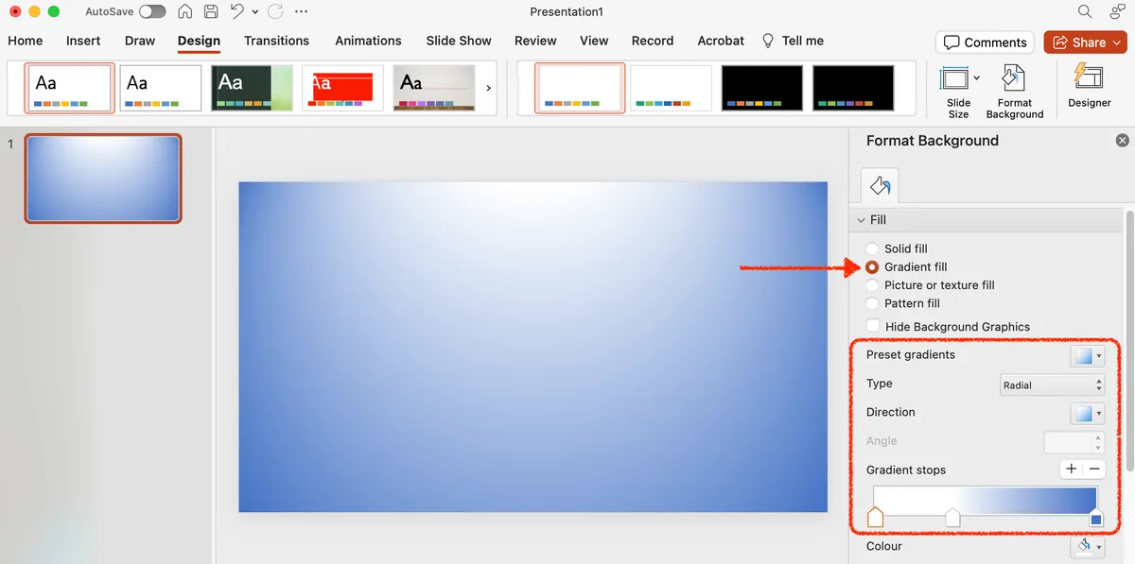Open the Designer pane
This screenshot has width=1135, height=564.
[x=1090, y=87]
